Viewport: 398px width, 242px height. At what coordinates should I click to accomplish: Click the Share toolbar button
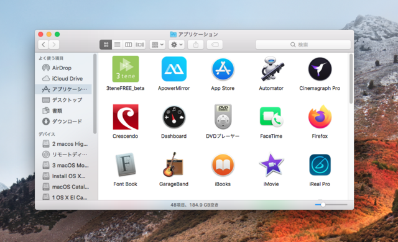tap(196, 45)
